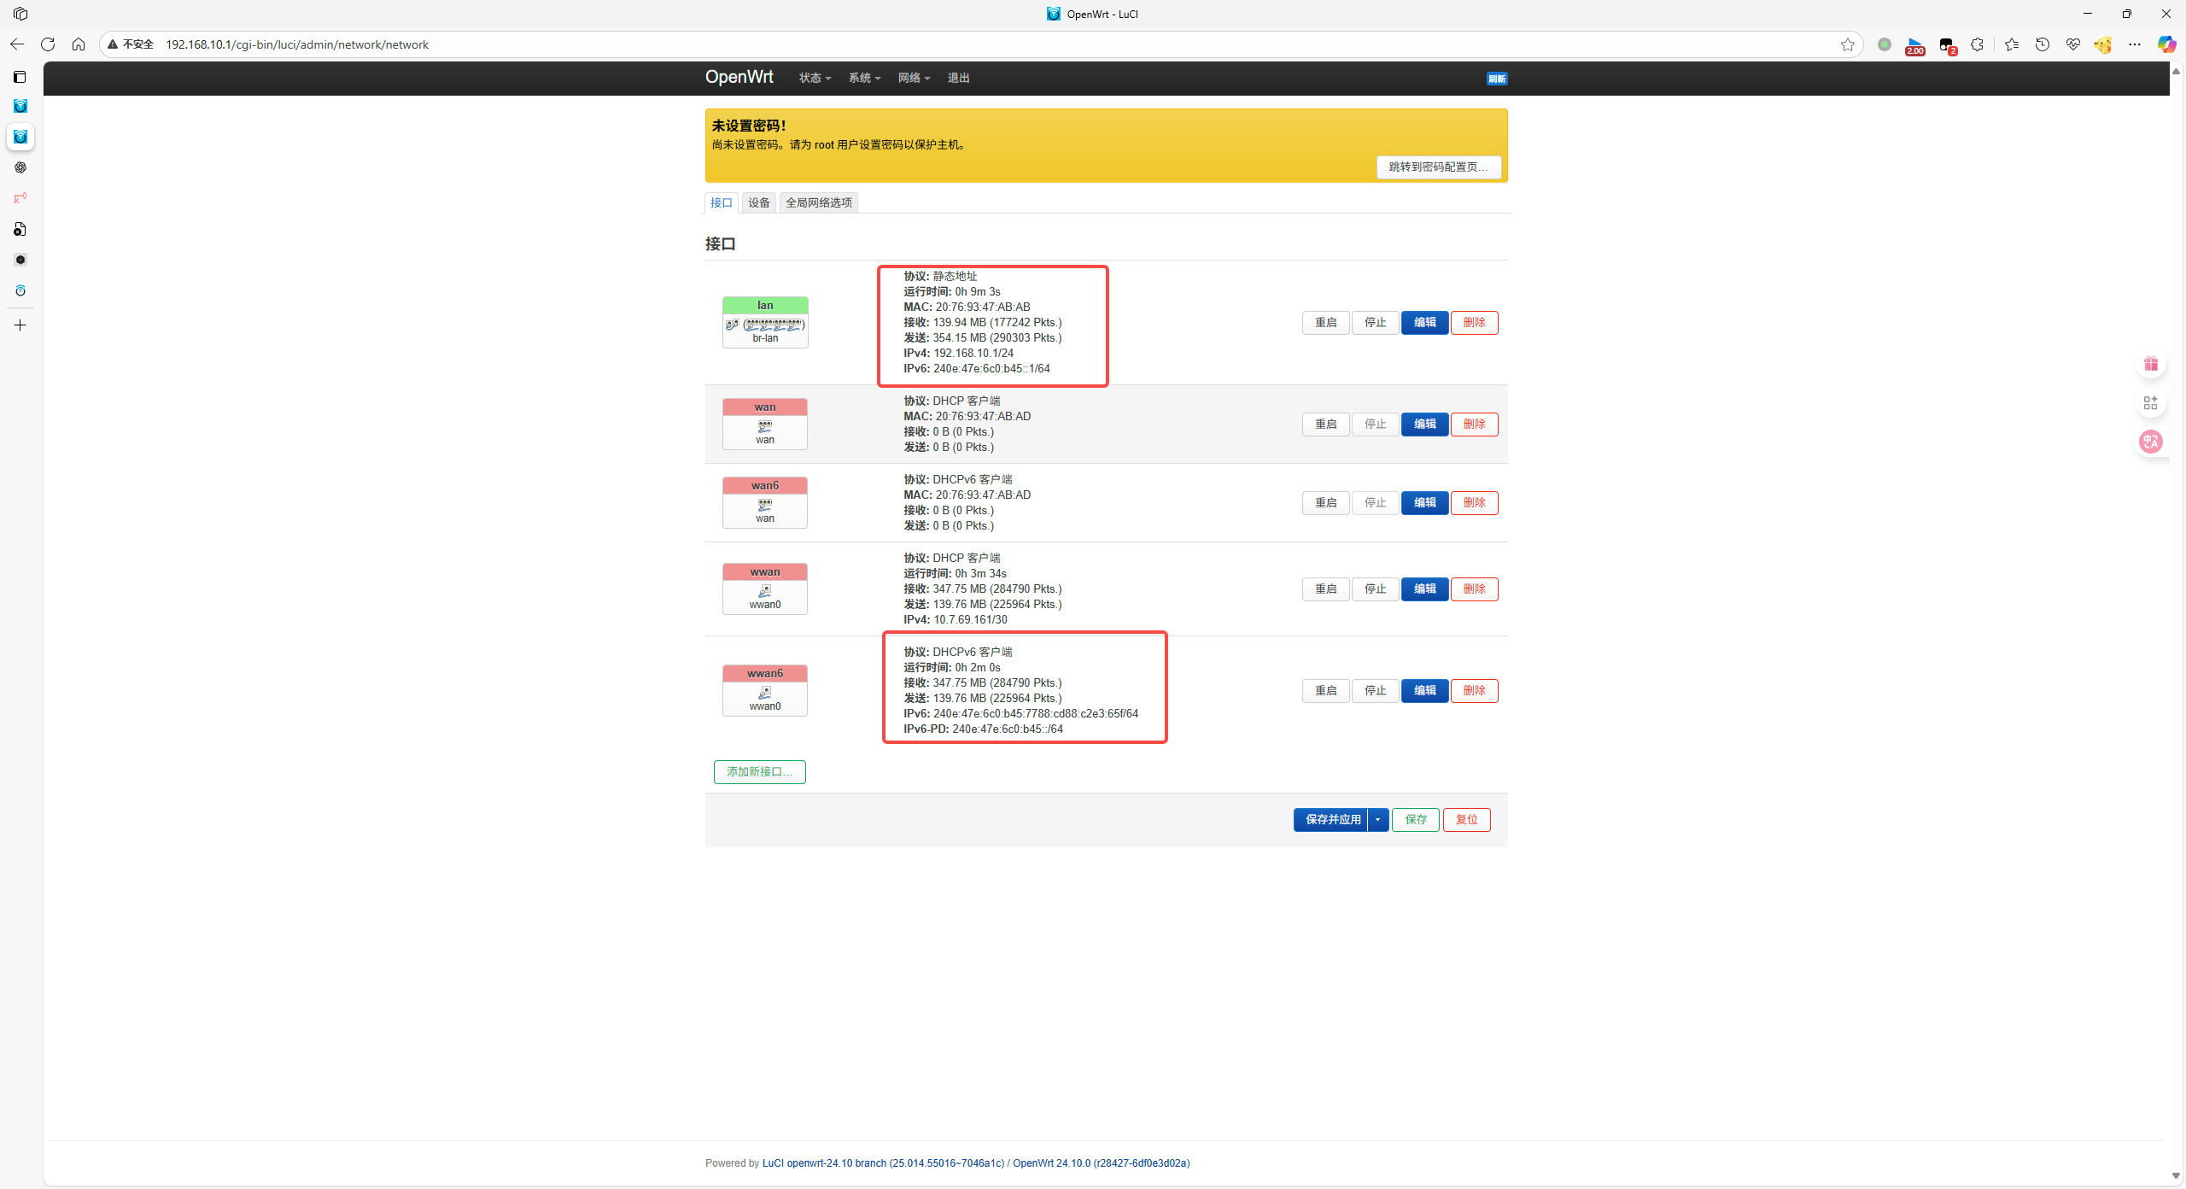Click the black extension icon with badge 2
This screenshot has width=2186, height=1189.
pyautogui.click(x=1947, y=45)
